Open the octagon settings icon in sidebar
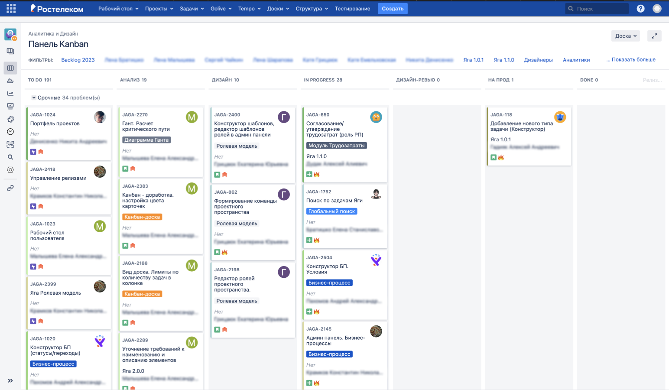 click(x=10, y=170)
